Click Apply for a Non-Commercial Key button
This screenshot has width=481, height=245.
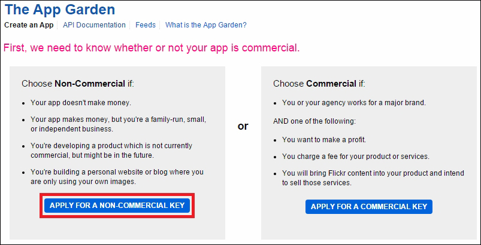point(117,206)
